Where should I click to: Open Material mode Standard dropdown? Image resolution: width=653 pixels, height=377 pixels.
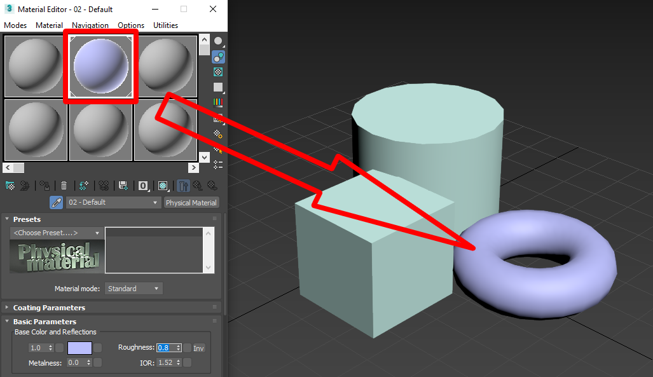134,289
